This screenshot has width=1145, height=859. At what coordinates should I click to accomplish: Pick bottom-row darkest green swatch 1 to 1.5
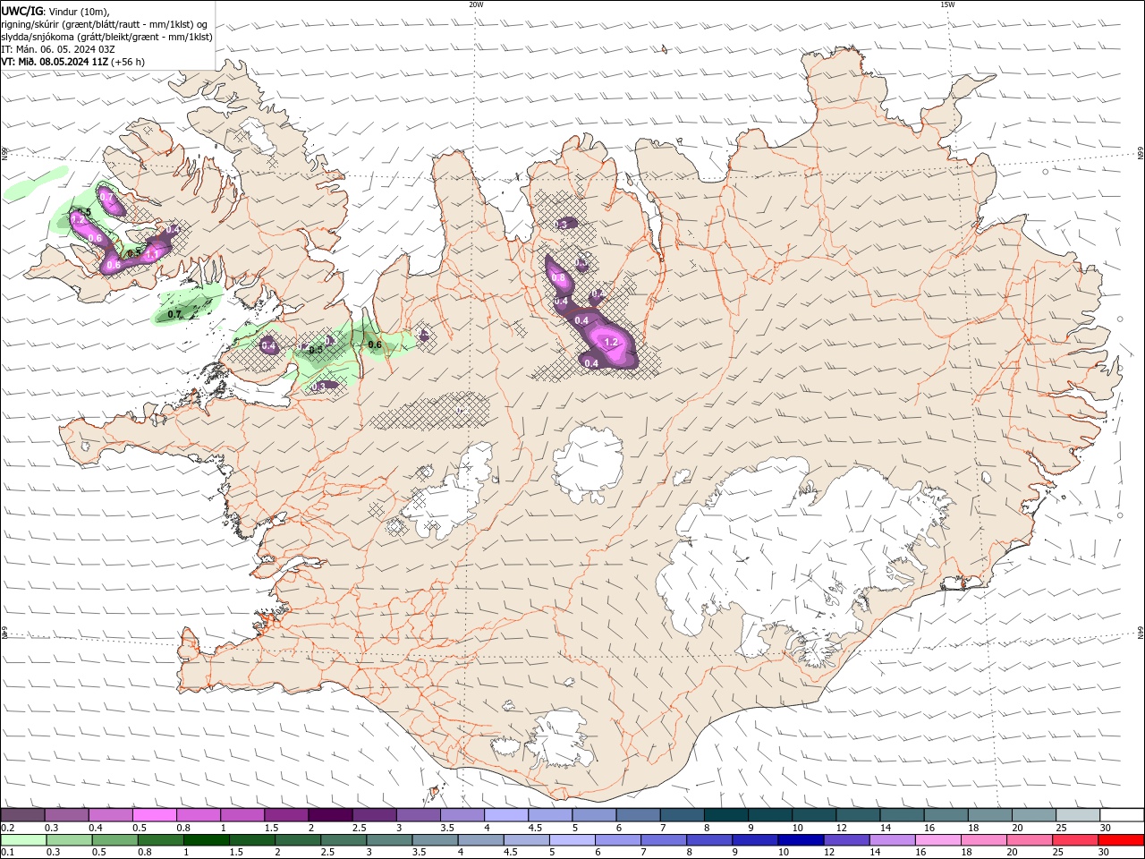[x=206, y=840]
